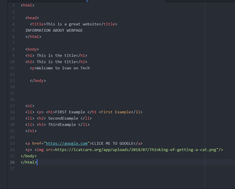Click line number 20 in the gutter

coord(12,125)
